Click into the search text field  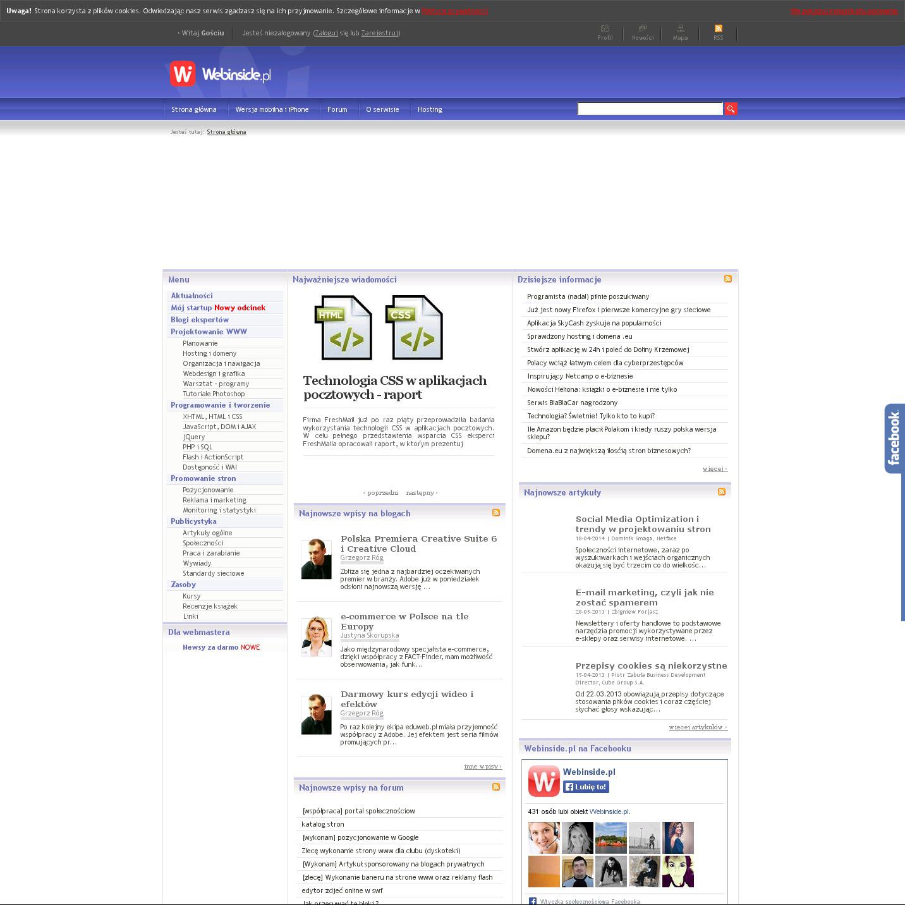click(x=650, y=109)
